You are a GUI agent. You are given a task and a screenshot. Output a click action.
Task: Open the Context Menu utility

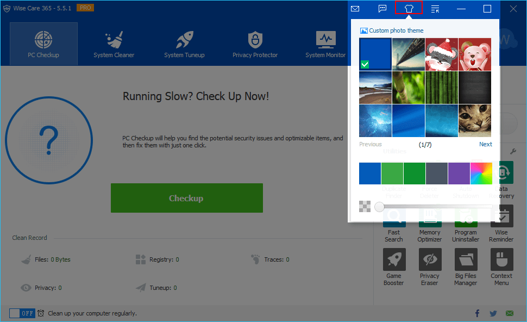click(x=501, y=267)
